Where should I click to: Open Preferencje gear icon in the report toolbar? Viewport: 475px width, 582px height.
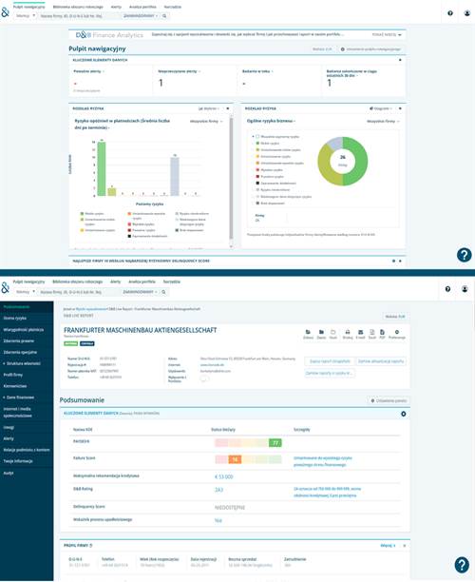397,334
